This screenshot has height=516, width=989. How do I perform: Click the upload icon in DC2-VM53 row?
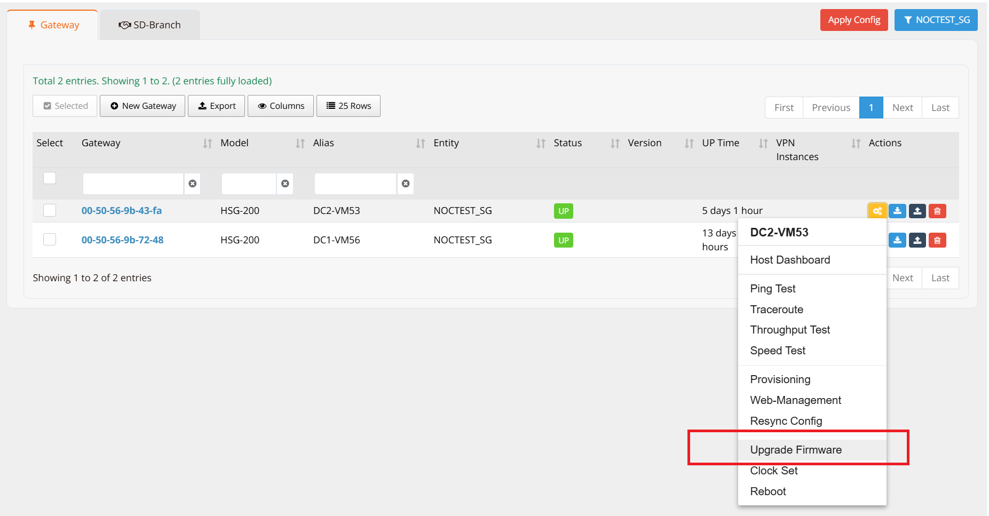(x=917, y=211)
